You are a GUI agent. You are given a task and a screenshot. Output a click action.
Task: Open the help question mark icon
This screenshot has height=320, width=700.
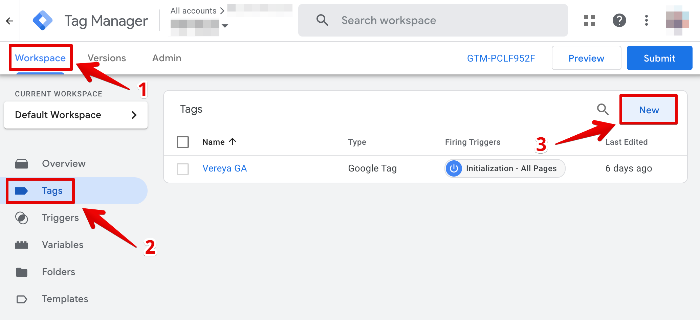[x=619, y=21]
